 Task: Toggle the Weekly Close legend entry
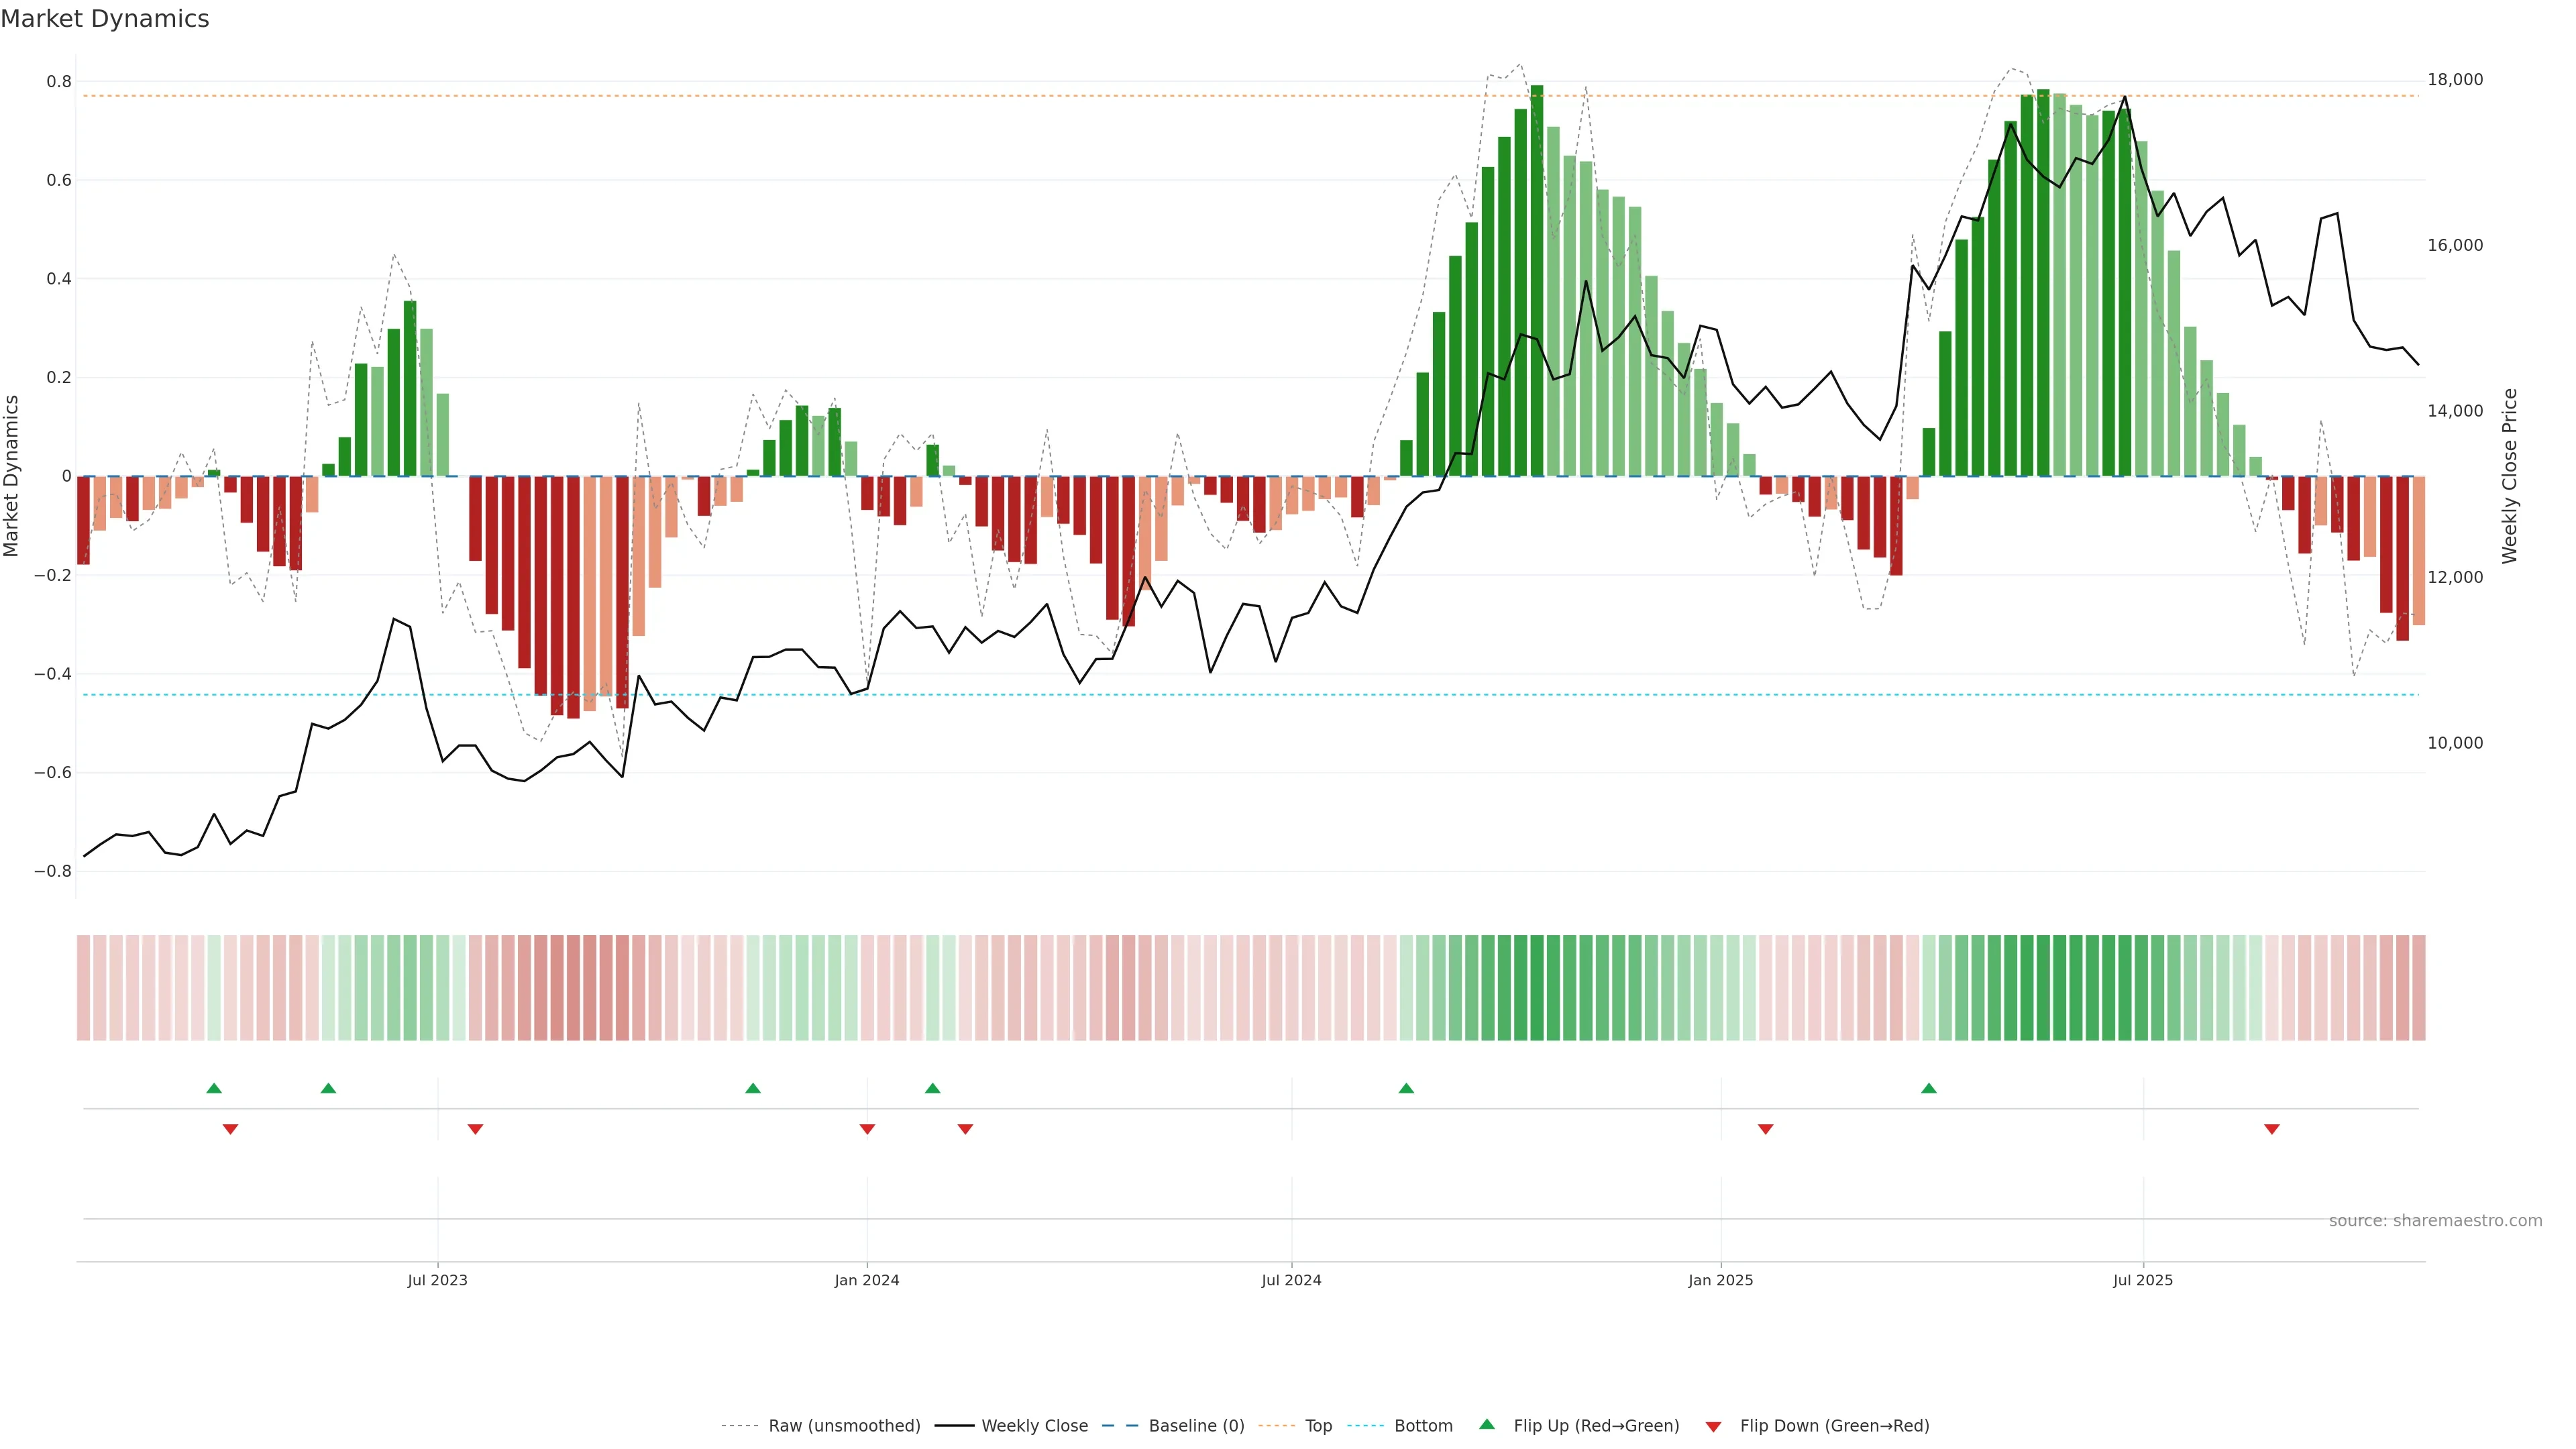pyautogui.click(x=1034, y=1425)
